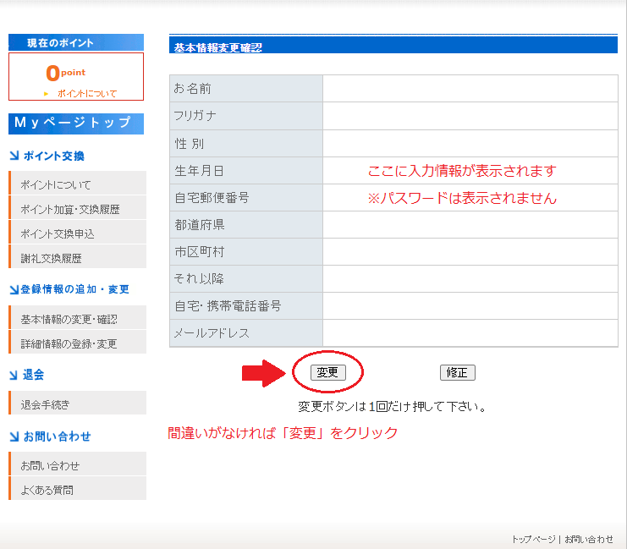The image size is (627, 549).
Task: Click the orange triangle before ポイントについて
Action: 46,94
